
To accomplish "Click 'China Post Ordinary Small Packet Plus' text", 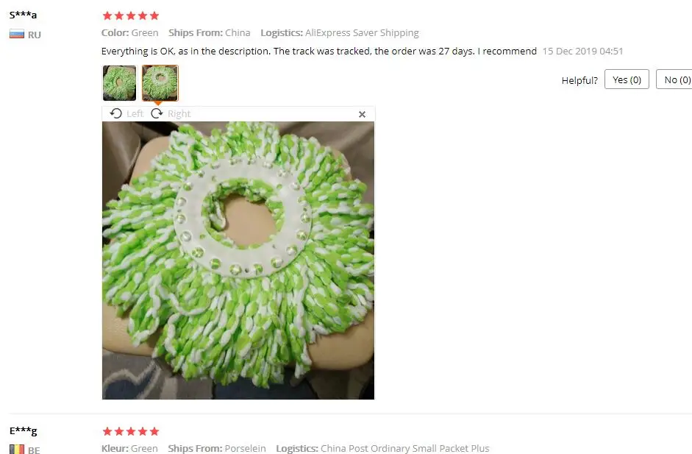I will tap(404, 448).
